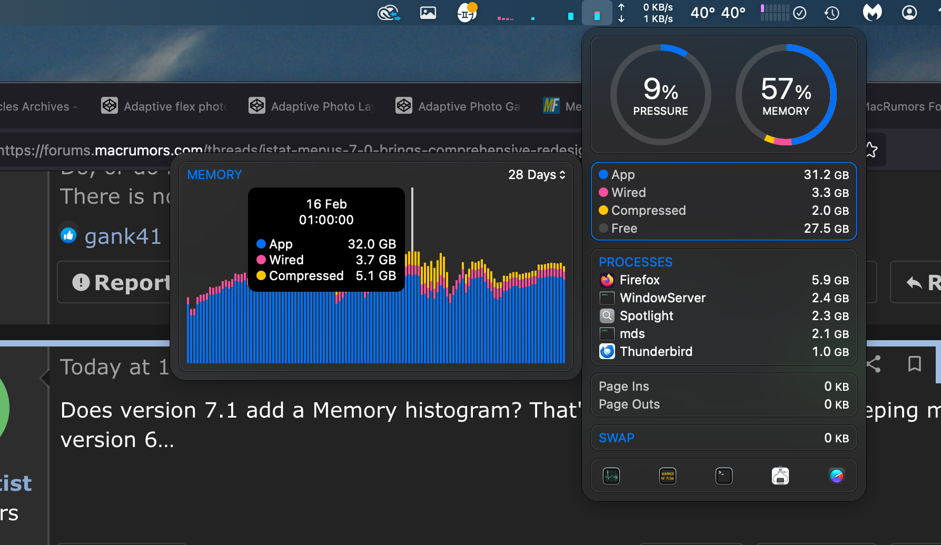This screenshot has width=941, height=545.
Task: Open the Adaptive flex photo bookmark
Action: (x=164, y=106)
